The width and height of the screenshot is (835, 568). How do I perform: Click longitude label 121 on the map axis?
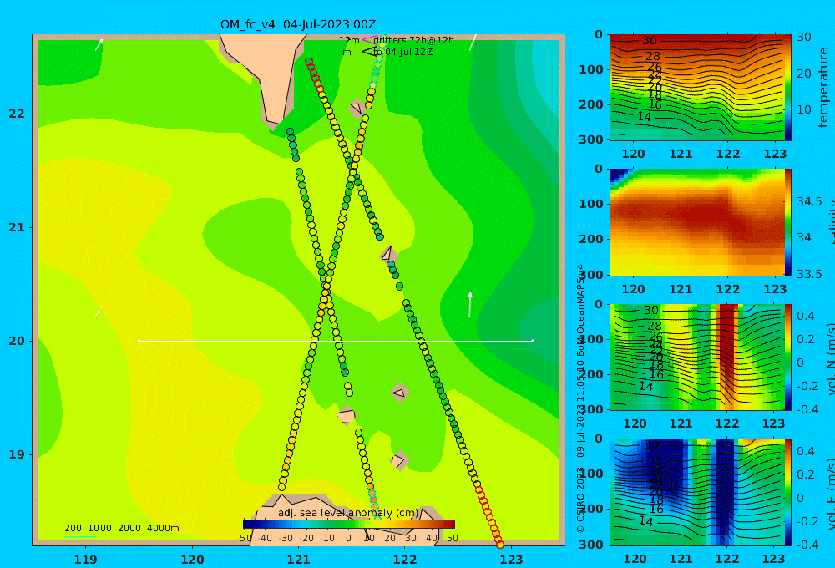coord(299,560)
